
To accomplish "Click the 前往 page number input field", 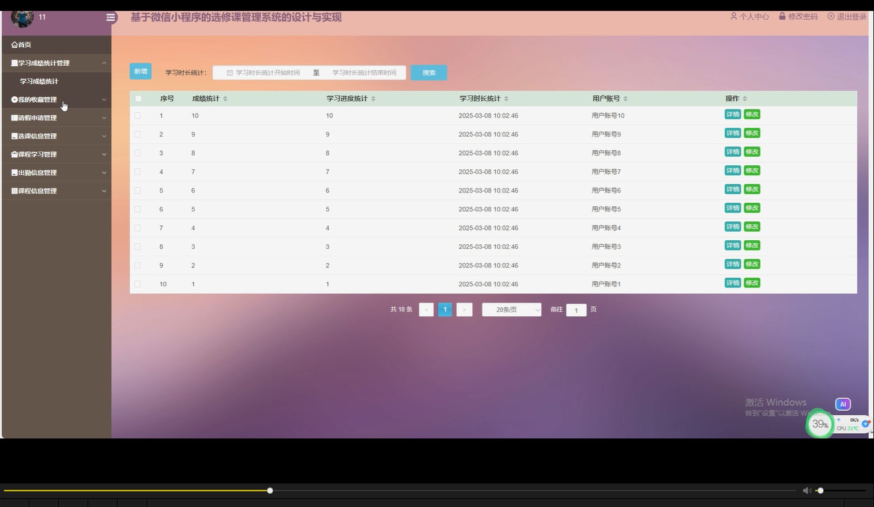I will point(576,310).
